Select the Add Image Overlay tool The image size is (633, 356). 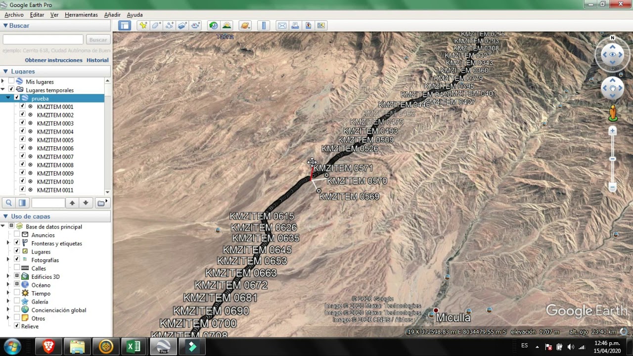(x=182, y=26)
